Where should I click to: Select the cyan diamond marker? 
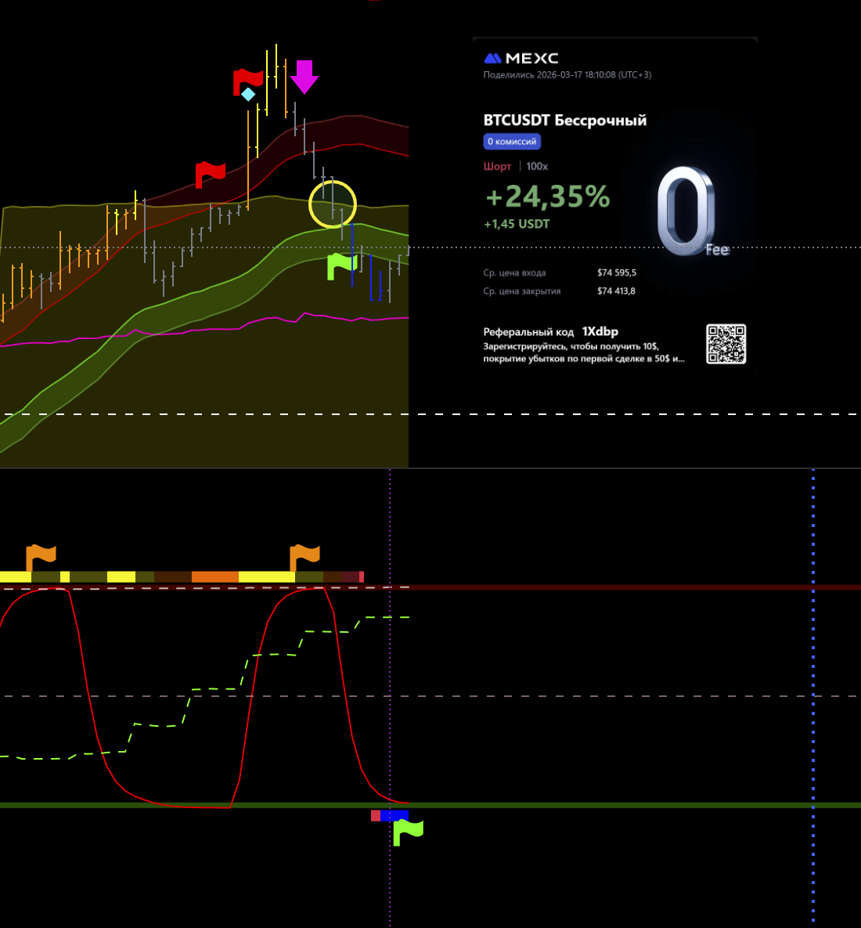[248, 95]
